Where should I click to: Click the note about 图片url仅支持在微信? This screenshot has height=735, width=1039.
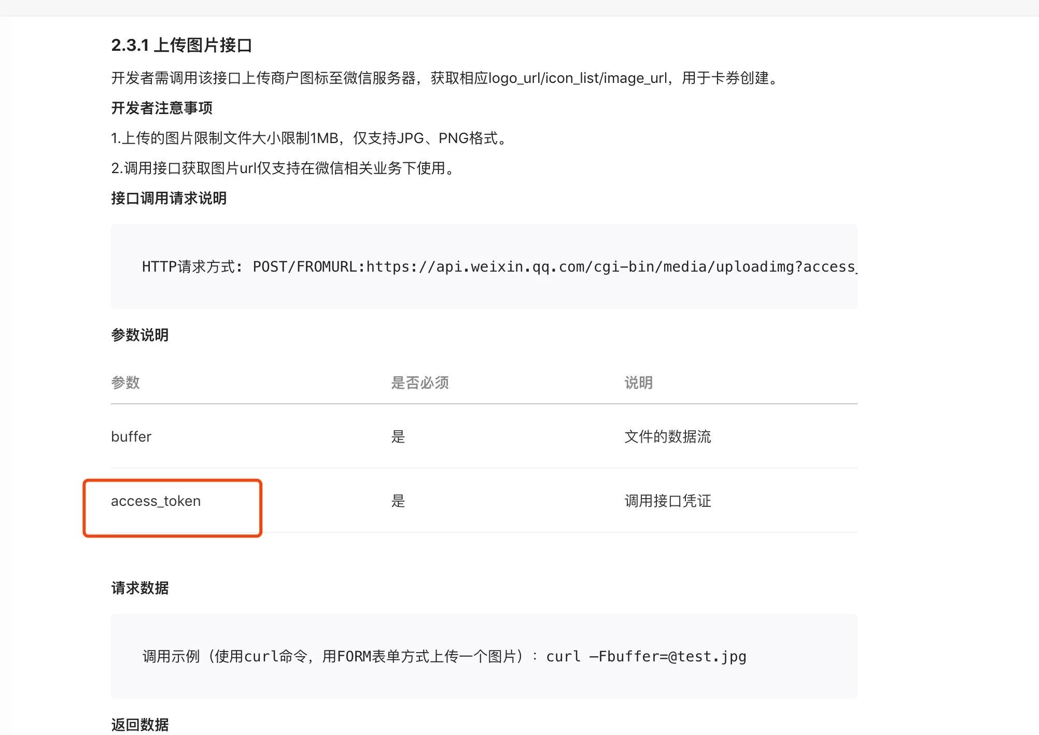pyautogui.click(x=284, y=168)
